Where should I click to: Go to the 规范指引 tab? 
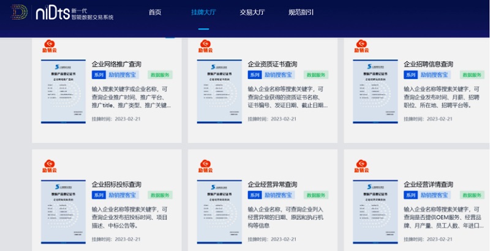click(x=301, y=12)
